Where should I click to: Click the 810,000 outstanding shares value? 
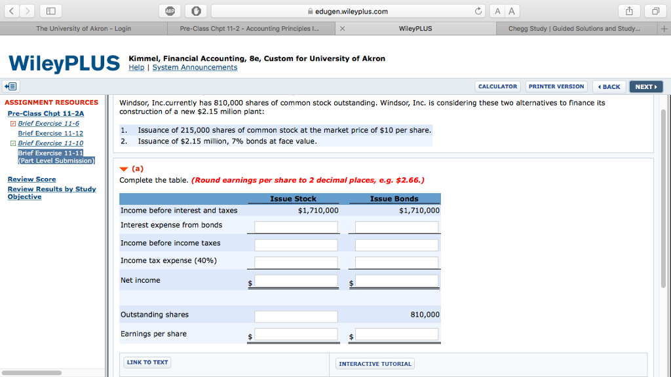click(x=425, y=315)
